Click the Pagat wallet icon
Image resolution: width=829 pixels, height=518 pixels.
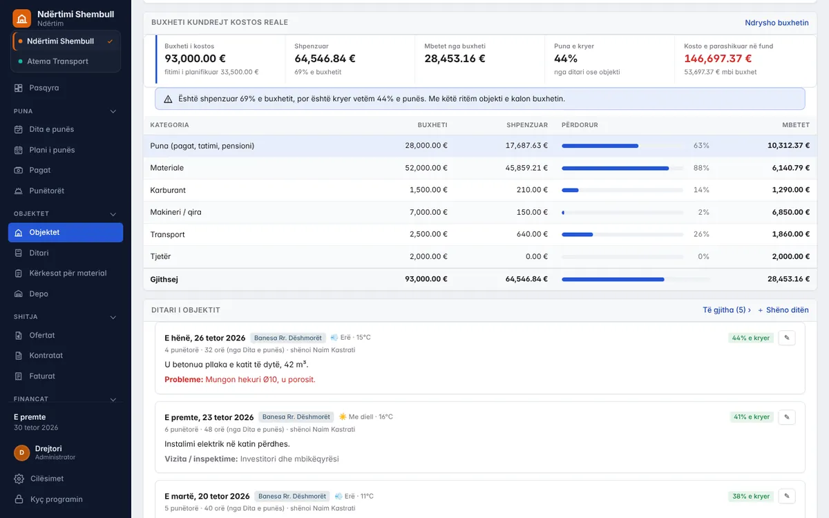pyautogui.click(x=19, y=170)
